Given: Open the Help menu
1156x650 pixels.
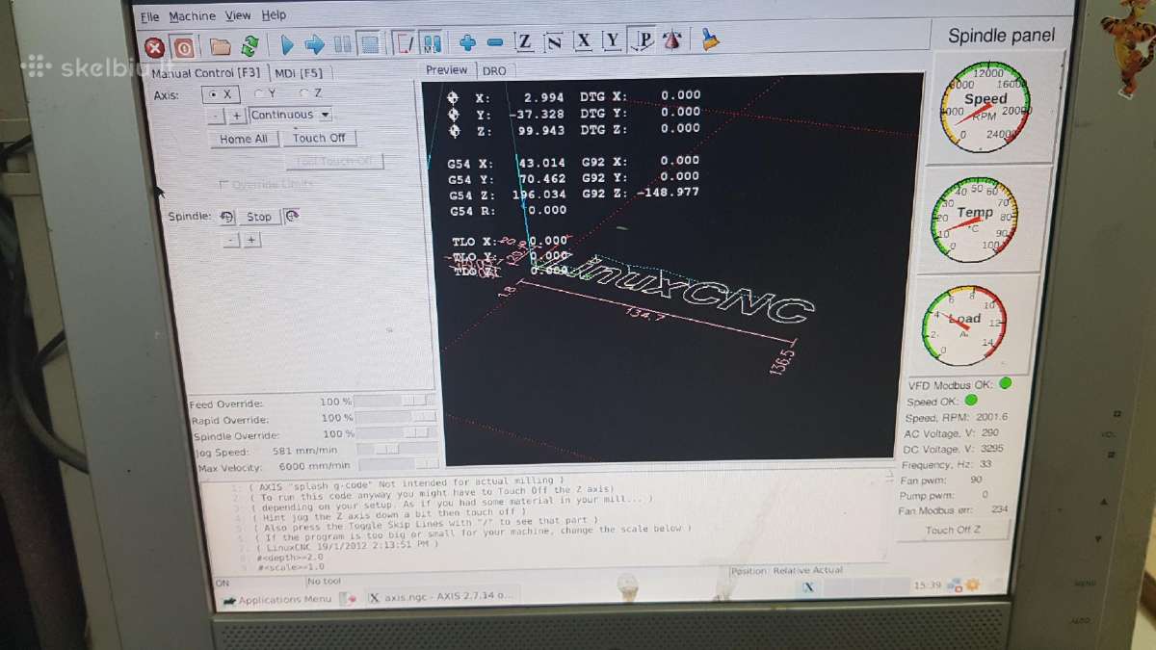Looking at the screenshot, I should click(x=274, y=14).
